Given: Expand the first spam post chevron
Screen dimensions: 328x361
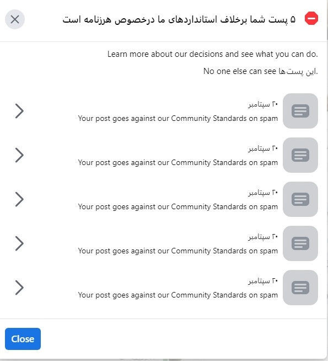Looking at the screenshot, I should tap(19, 111).
